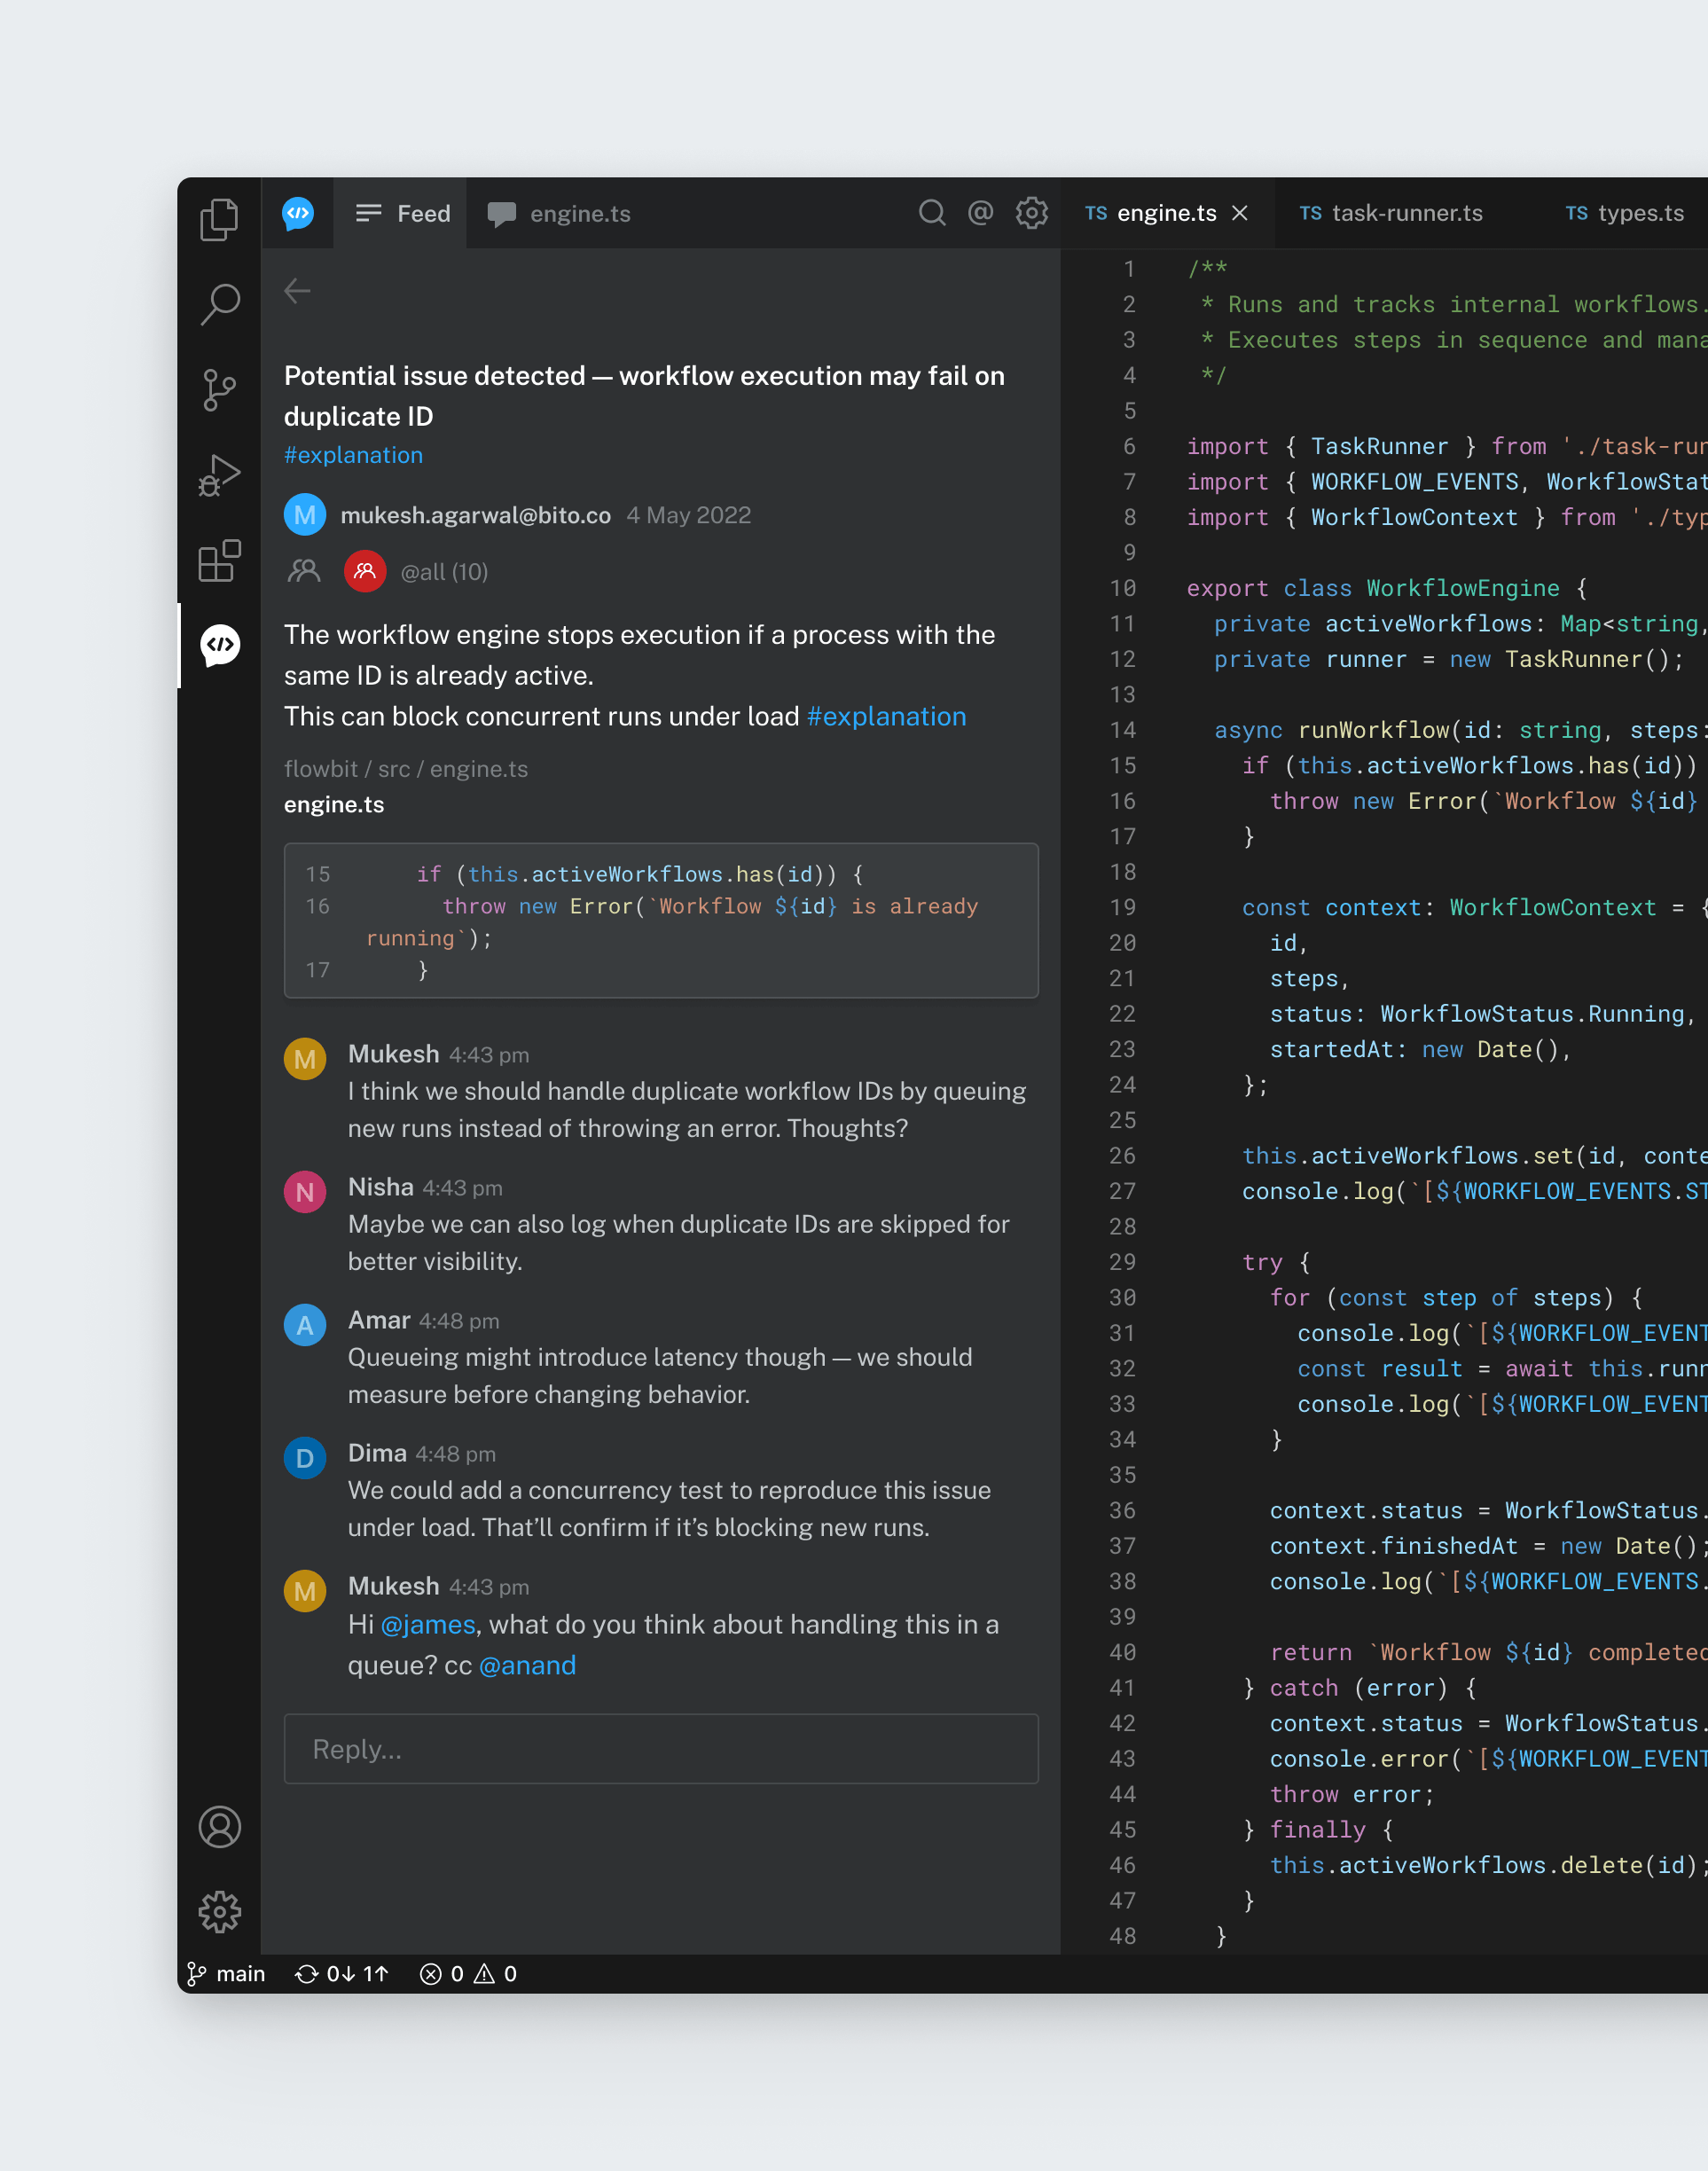Click the @anand mention

(527, 1665)
